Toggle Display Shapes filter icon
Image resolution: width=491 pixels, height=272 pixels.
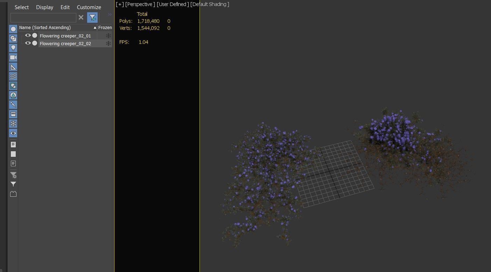tap(13, 39)
